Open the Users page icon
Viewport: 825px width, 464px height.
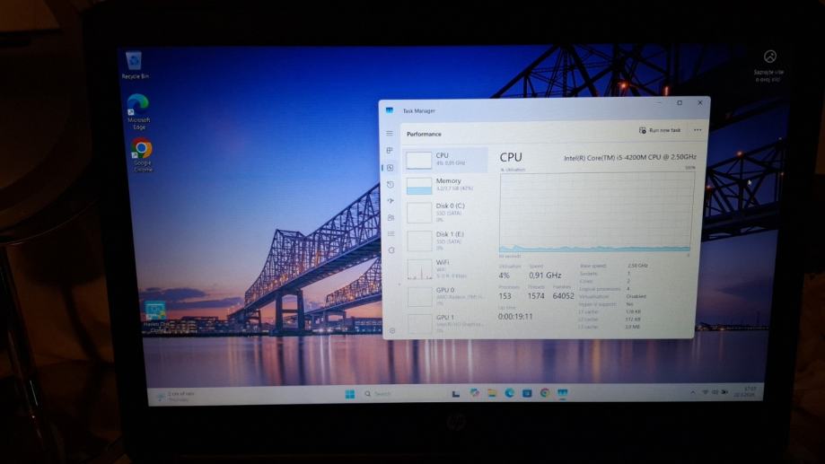point(391,217)
